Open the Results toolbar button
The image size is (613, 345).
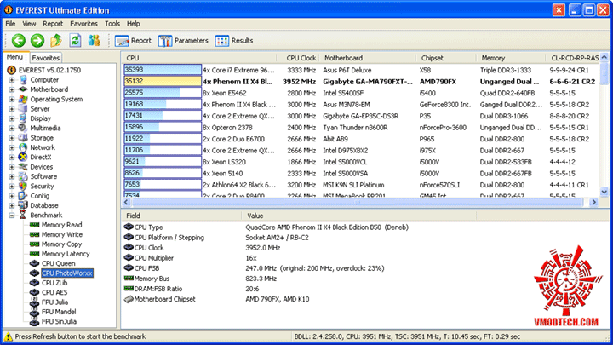(234, 41)
